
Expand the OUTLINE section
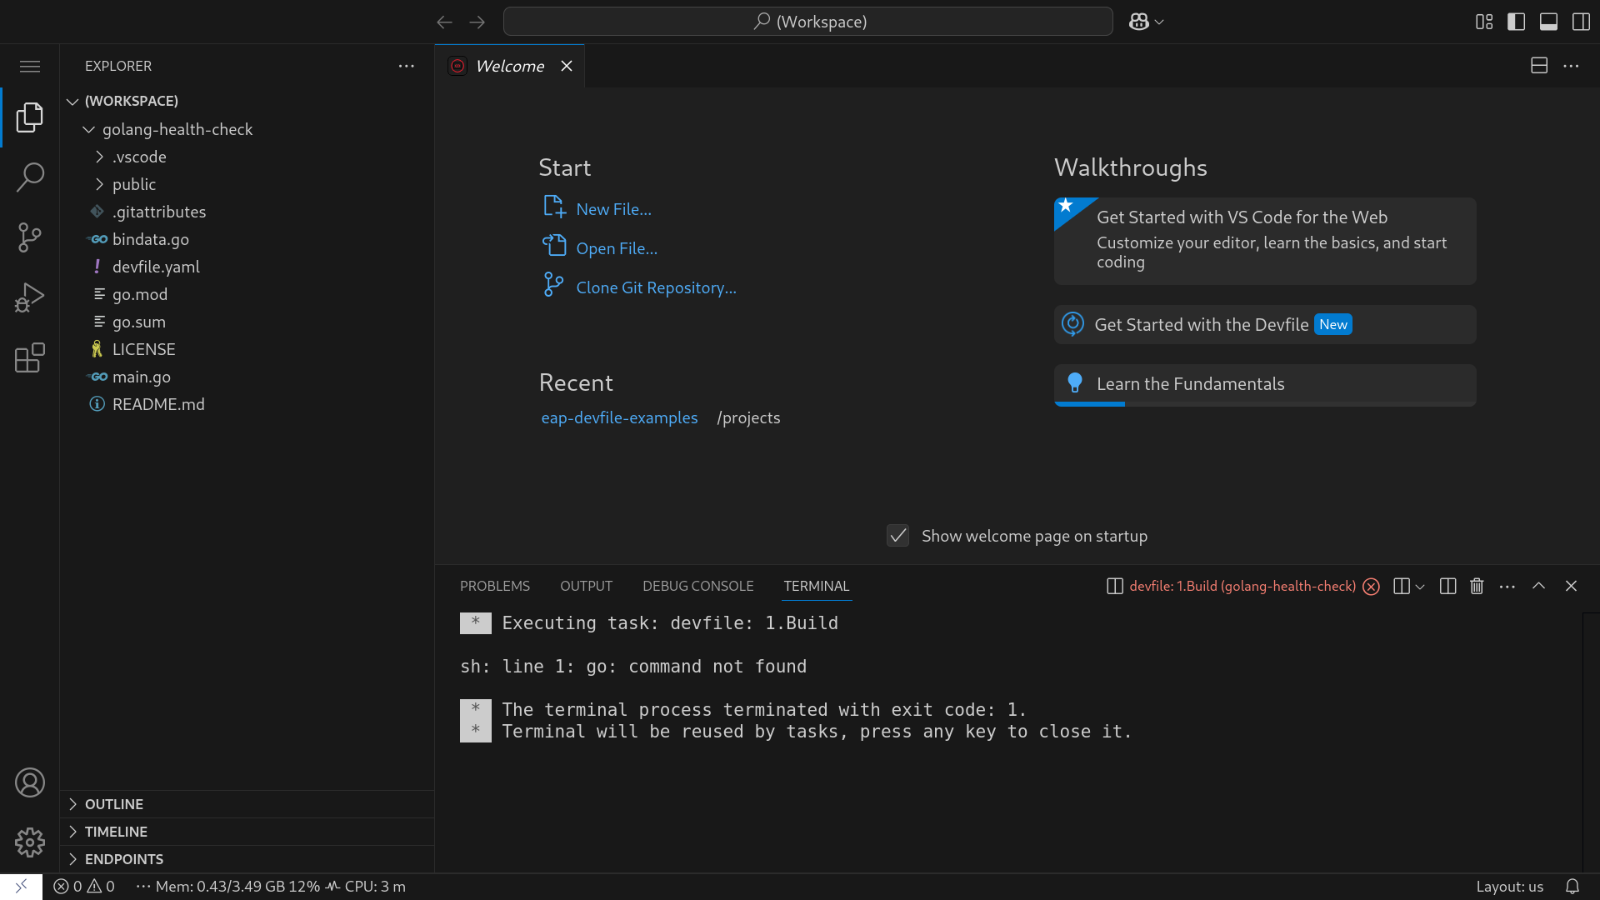coord(114,804)
